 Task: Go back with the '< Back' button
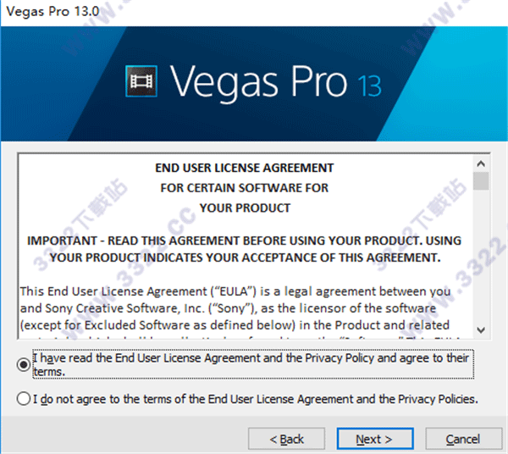[x=286, y=439]
